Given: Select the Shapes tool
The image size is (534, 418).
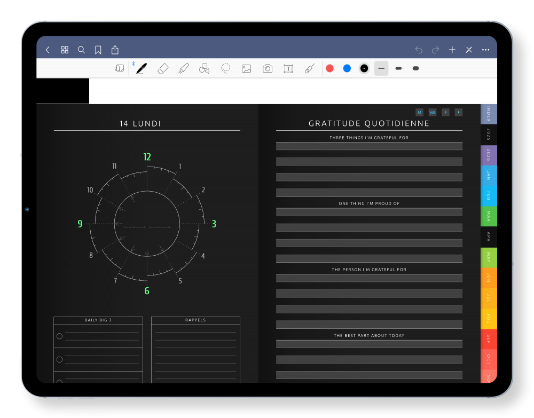Looking at the screenshot, I should click(205, 68).
